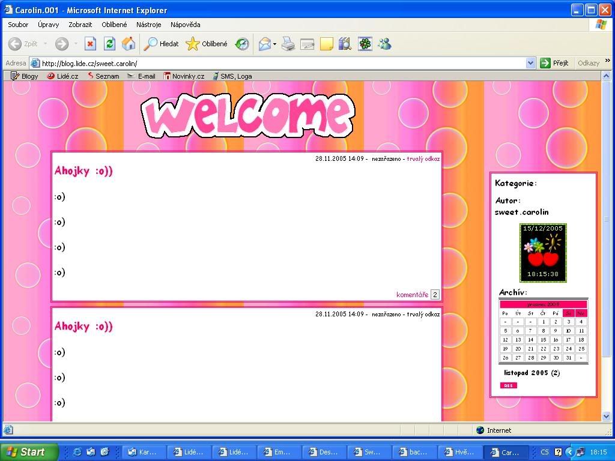Open the Messenger people icon
Screen dimensions: 615x461
click(384, 44)
